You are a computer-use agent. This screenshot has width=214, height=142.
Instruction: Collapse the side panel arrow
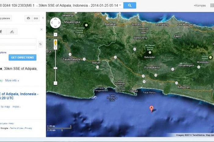43,18
